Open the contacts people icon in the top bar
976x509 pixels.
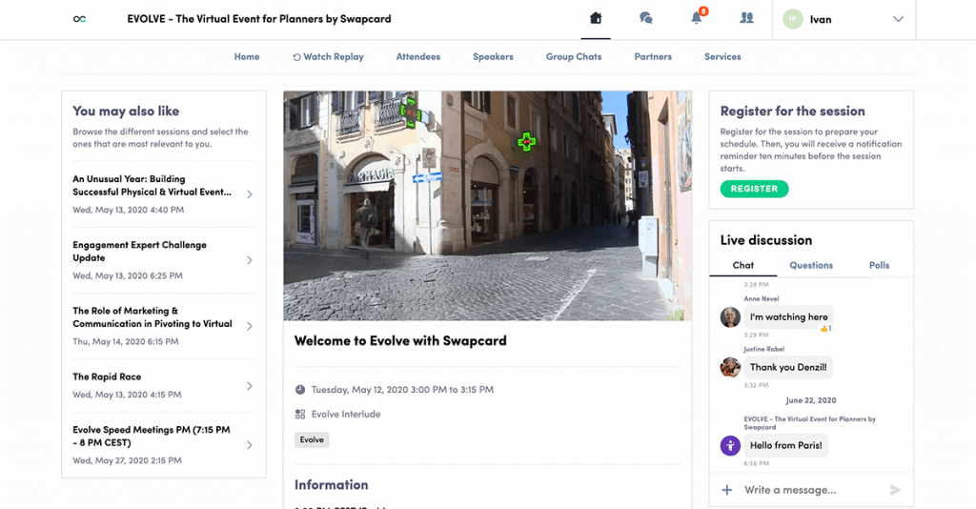(x=746, y=18)
